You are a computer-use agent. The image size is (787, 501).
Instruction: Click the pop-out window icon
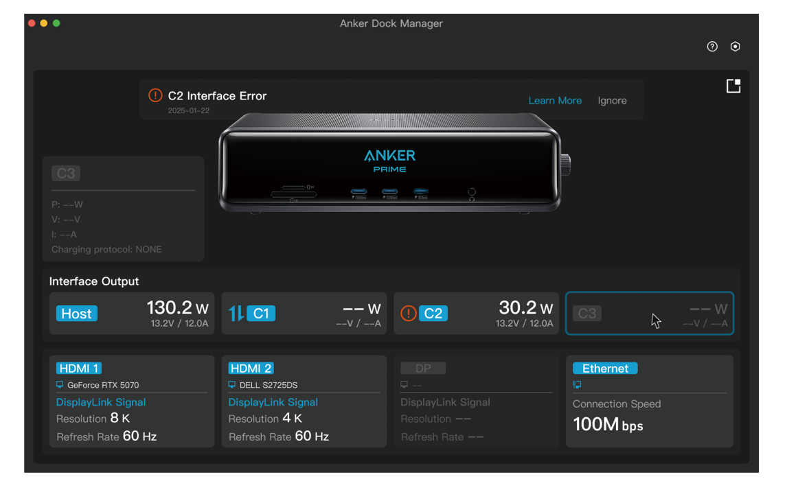[733, 86]
